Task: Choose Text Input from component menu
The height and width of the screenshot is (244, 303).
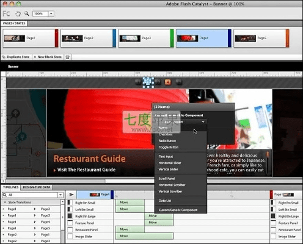Action: click(x=181, y=157)
